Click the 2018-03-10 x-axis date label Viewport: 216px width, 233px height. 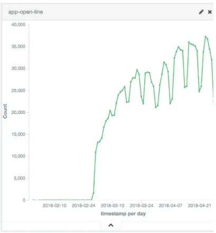112,206
